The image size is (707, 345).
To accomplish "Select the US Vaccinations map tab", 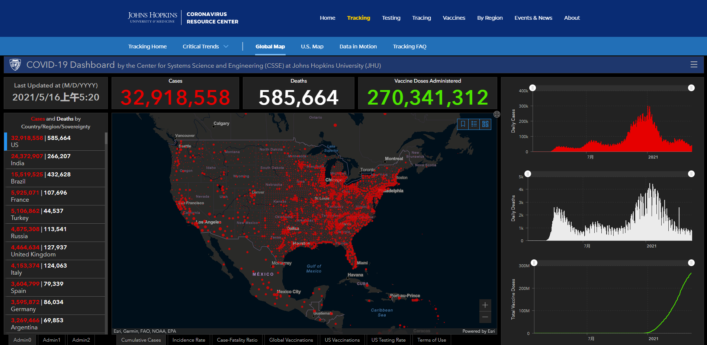I will click(342, 340).
